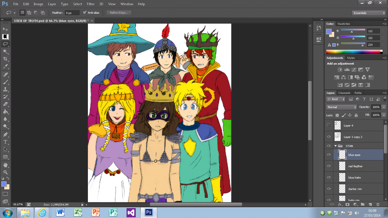Close the STICK OF TRUTH.psd document tab

pyautogui.click(x=92, y=21)
